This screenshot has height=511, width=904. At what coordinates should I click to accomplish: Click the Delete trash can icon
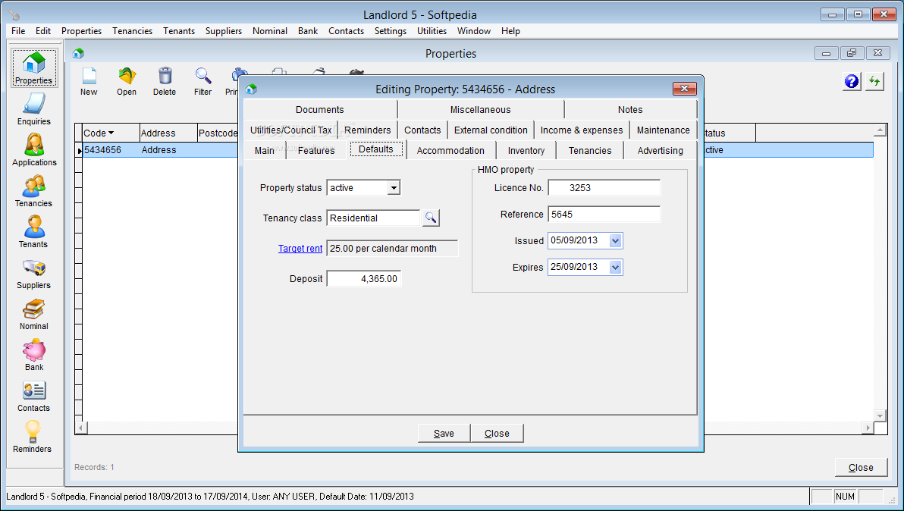pos(165,76)
